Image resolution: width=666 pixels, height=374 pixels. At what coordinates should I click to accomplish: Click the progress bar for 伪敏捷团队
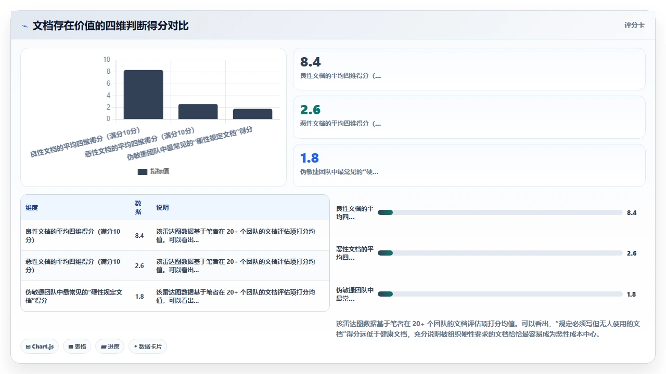500,294
